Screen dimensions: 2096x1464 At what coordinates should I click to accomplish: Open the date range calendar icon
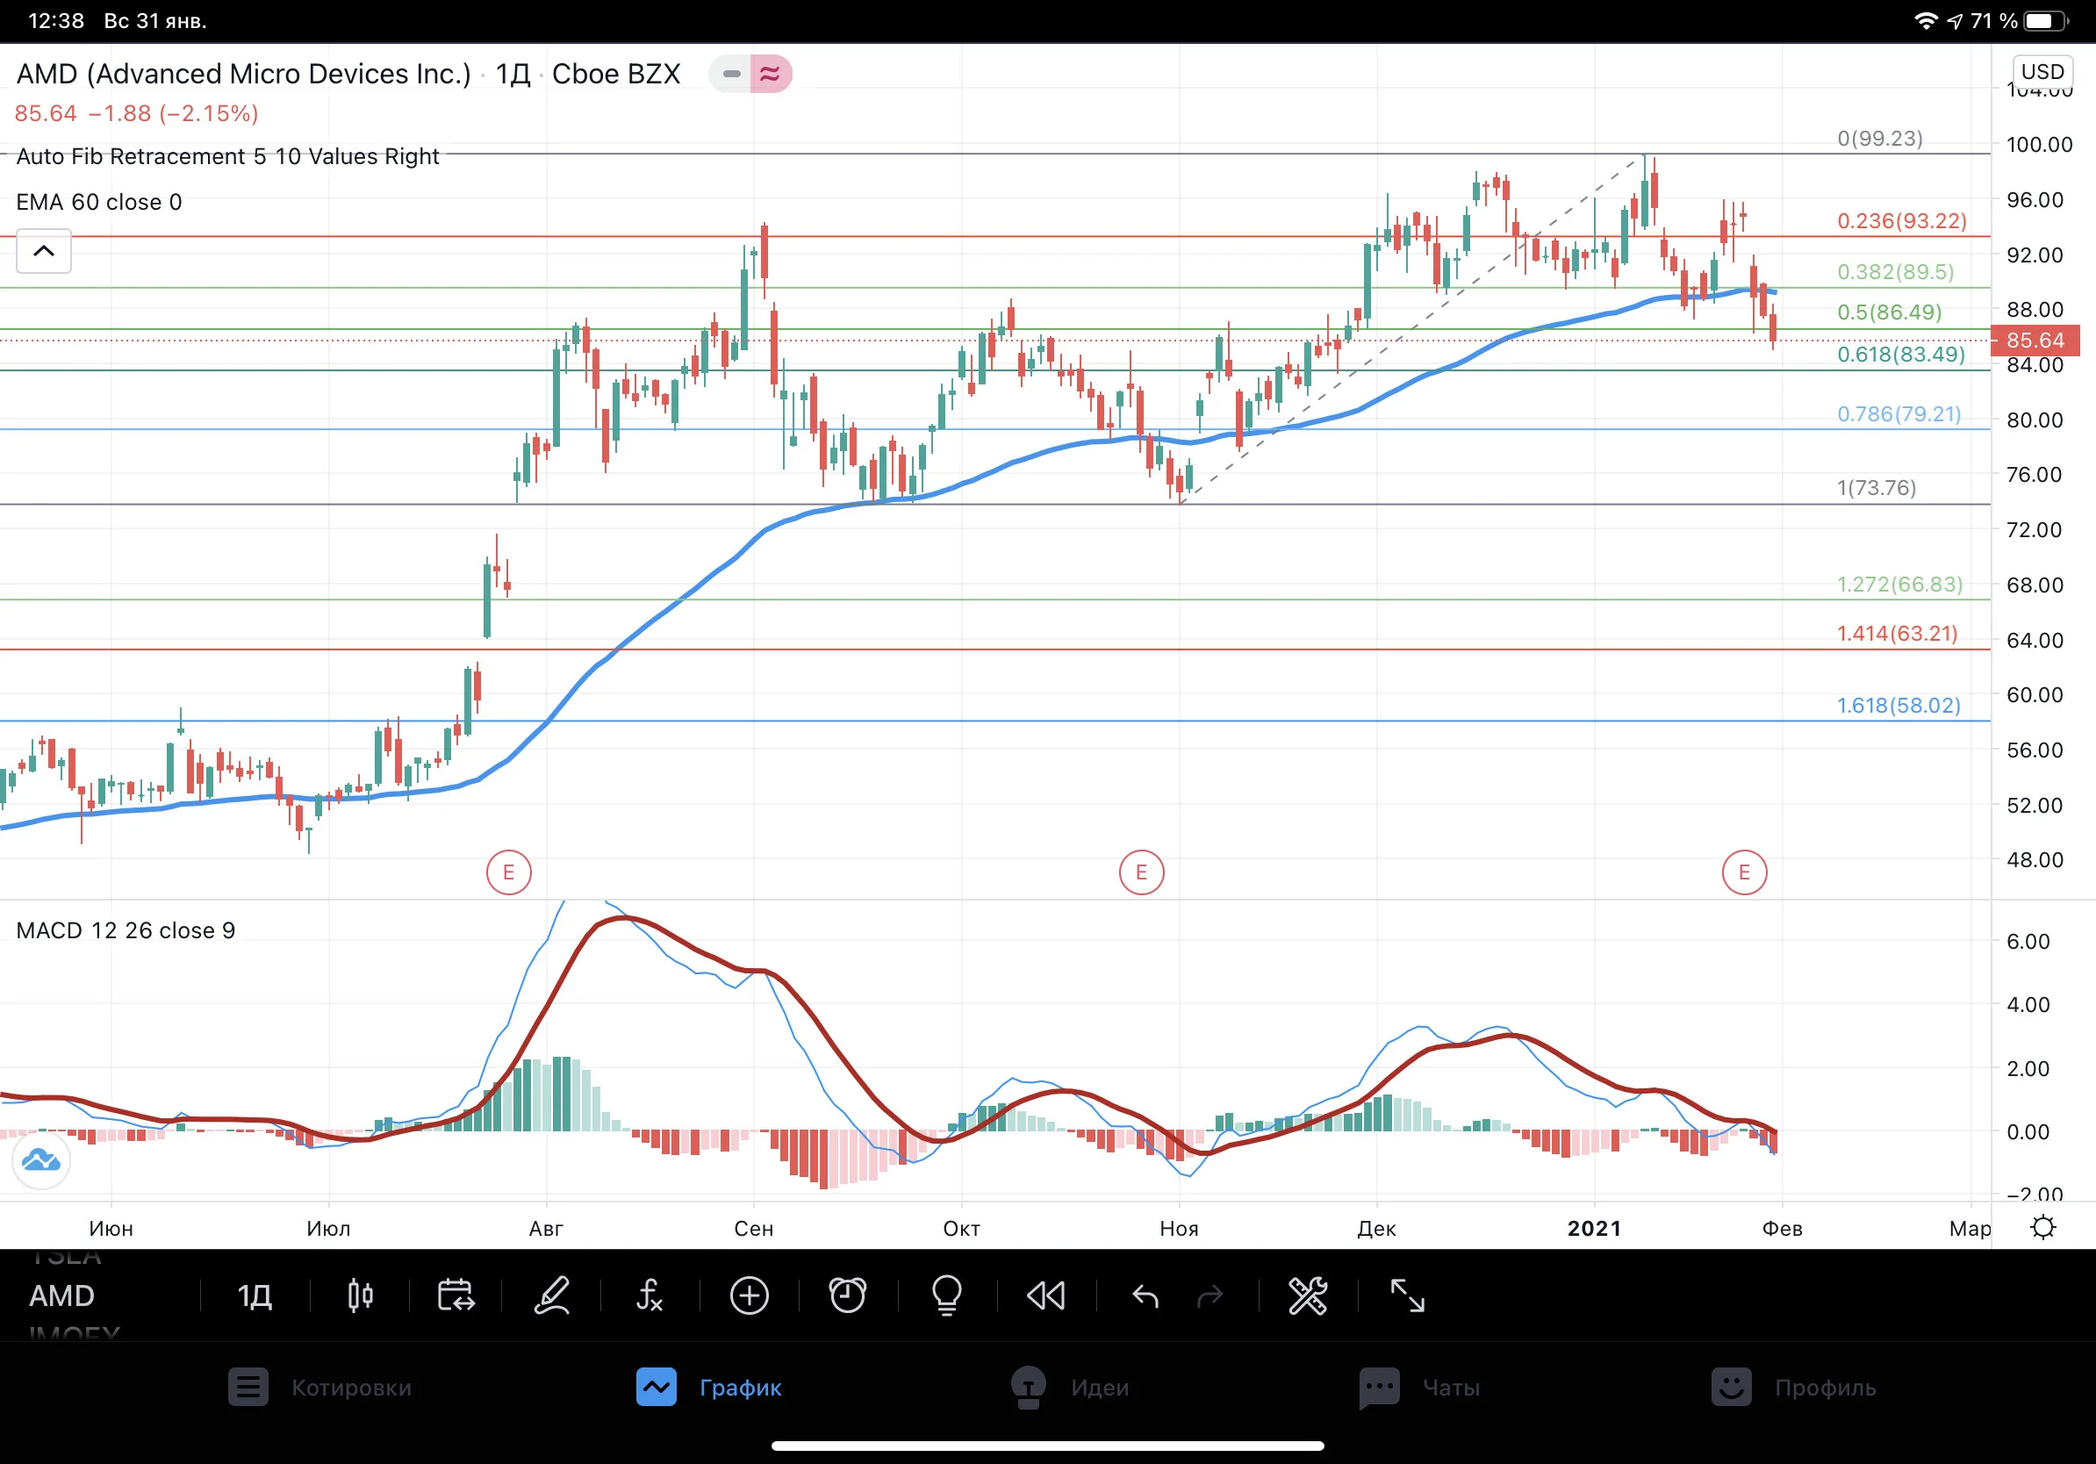pyautogui.click(x=456, y=1295)
